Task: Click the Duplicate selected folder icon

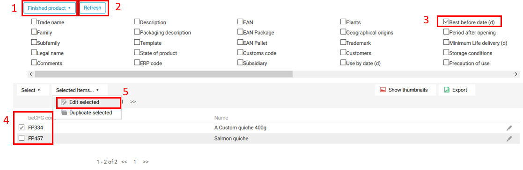Action: 64,113
